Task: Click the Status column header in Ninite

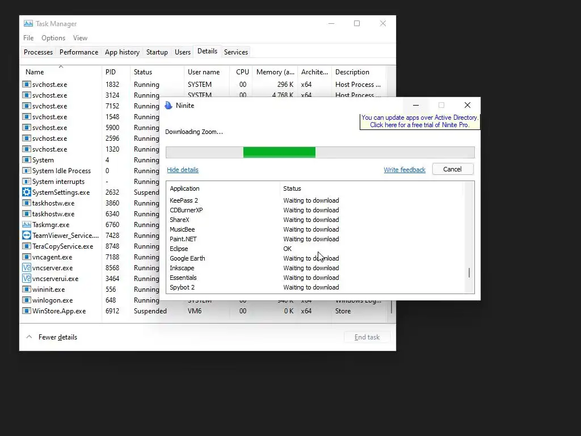Action: [371, 188]
